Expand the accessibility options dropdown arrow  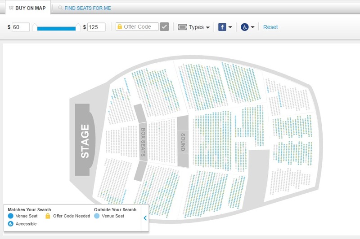click(252, 27)
